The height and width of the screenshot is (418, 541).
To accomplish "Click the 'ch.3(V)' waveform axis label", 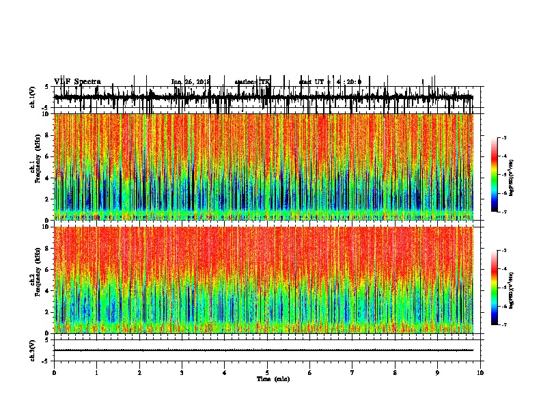I will coord(32,350).
